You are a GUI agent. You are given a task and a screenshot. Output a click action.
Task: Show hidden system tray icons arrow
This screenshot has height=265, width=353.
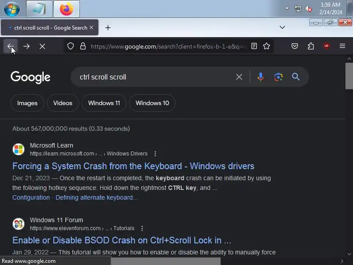click(x=287, y=8)
